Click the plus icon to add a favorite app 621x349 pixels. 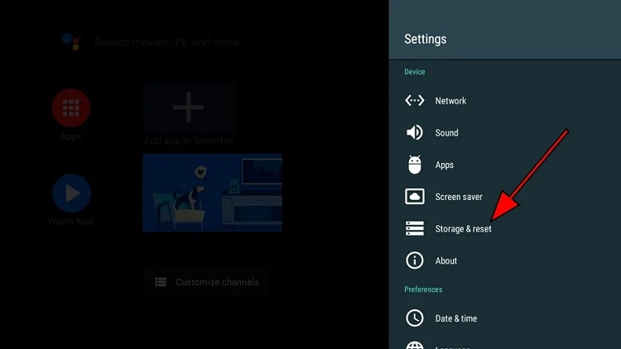click(x=189, y=108)
